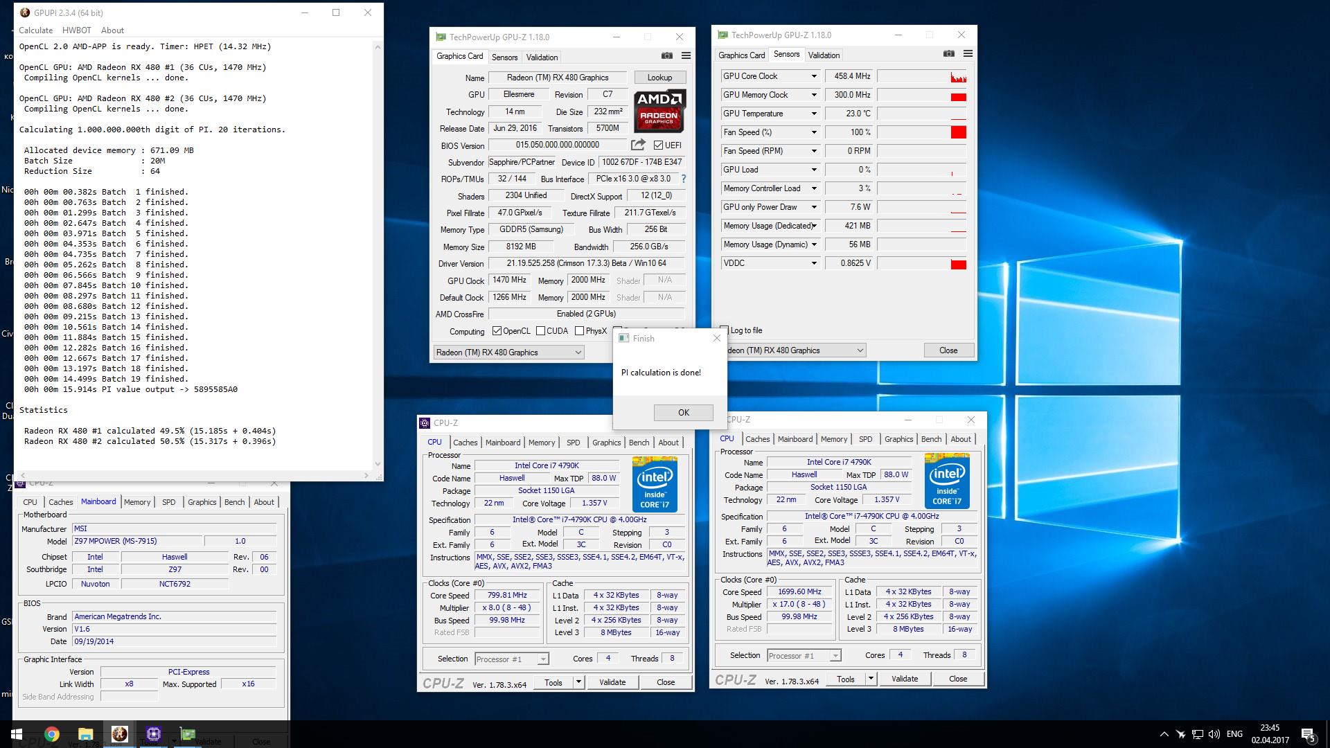Click the Intel Core i7 logo in left CPU-Z window
The height and width of the screenshot is (748, 1330).
click(x=655, y=483)
